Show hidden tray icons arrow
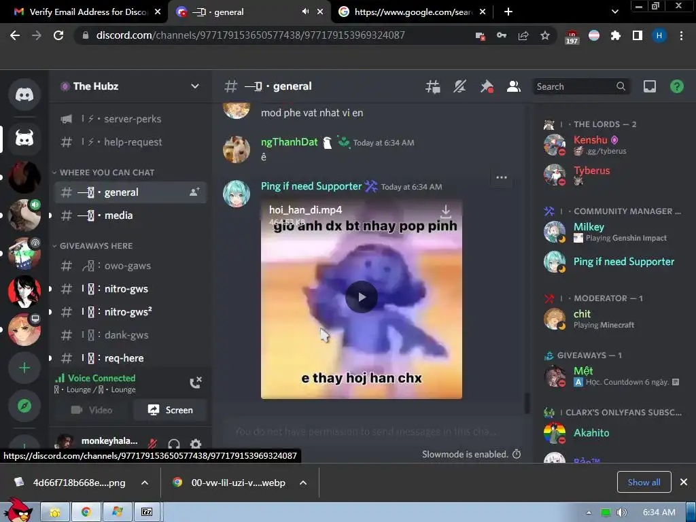696x522 pixels. (x=589, y=512)
